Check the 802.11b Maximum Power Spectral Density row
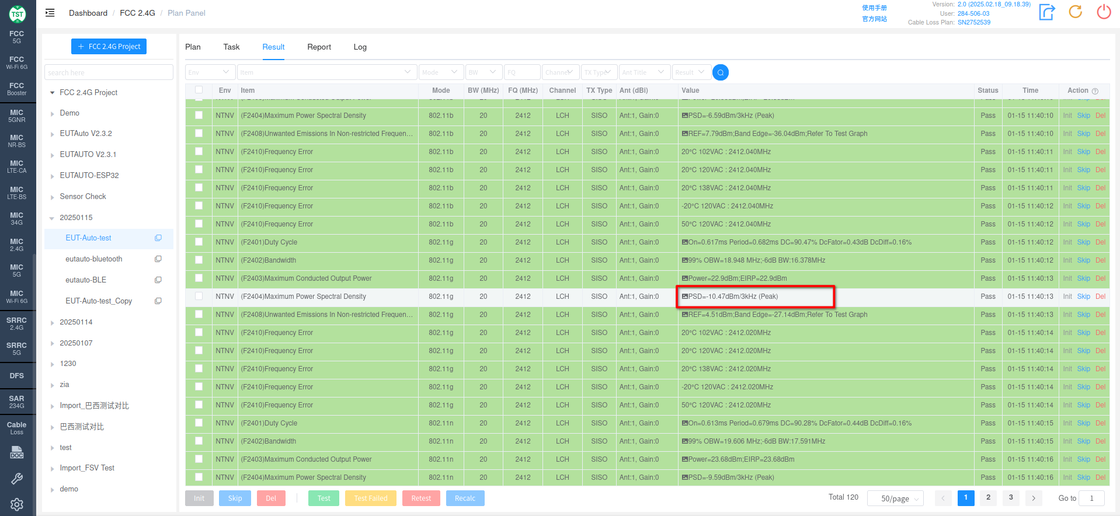Screen dimensions: 1120x516 click(x=199, y=116)
